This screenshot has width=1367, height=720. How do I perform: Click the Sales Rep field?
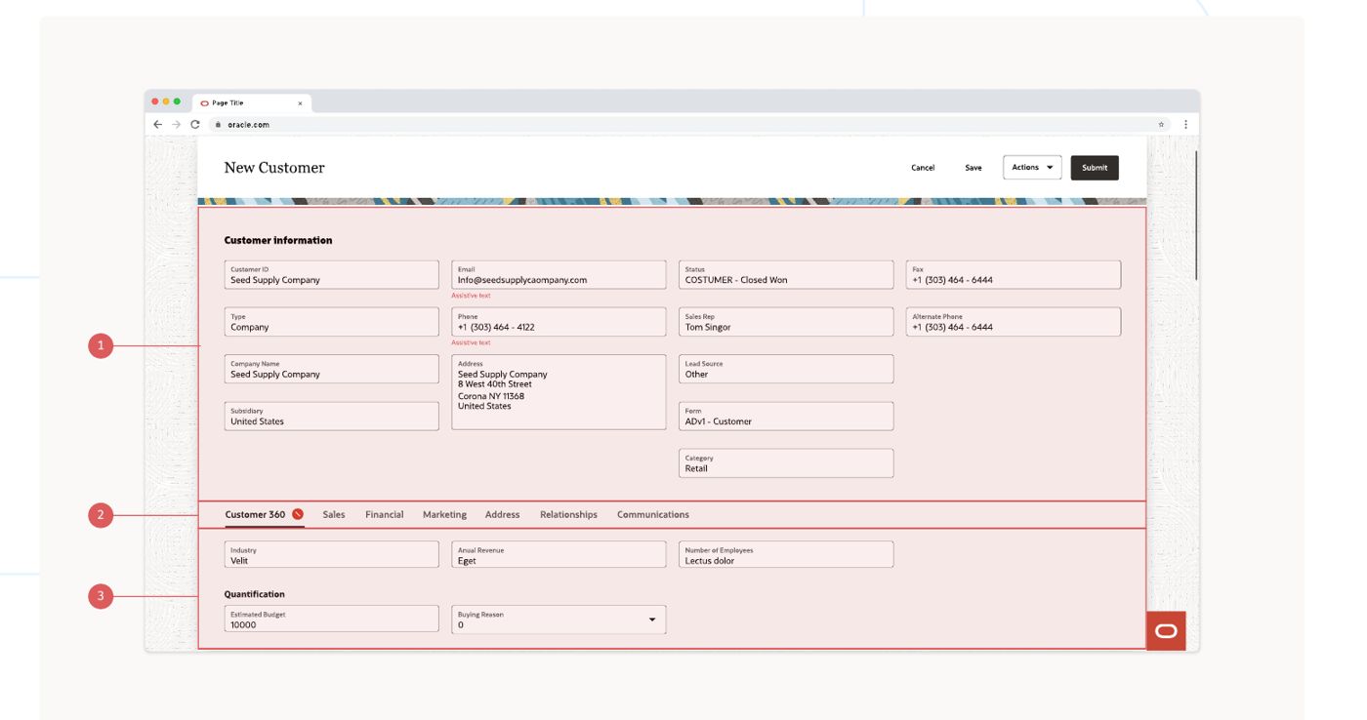coord(786,322)
